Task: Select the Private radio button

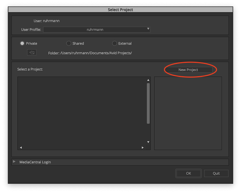Action: coord(23,44)
